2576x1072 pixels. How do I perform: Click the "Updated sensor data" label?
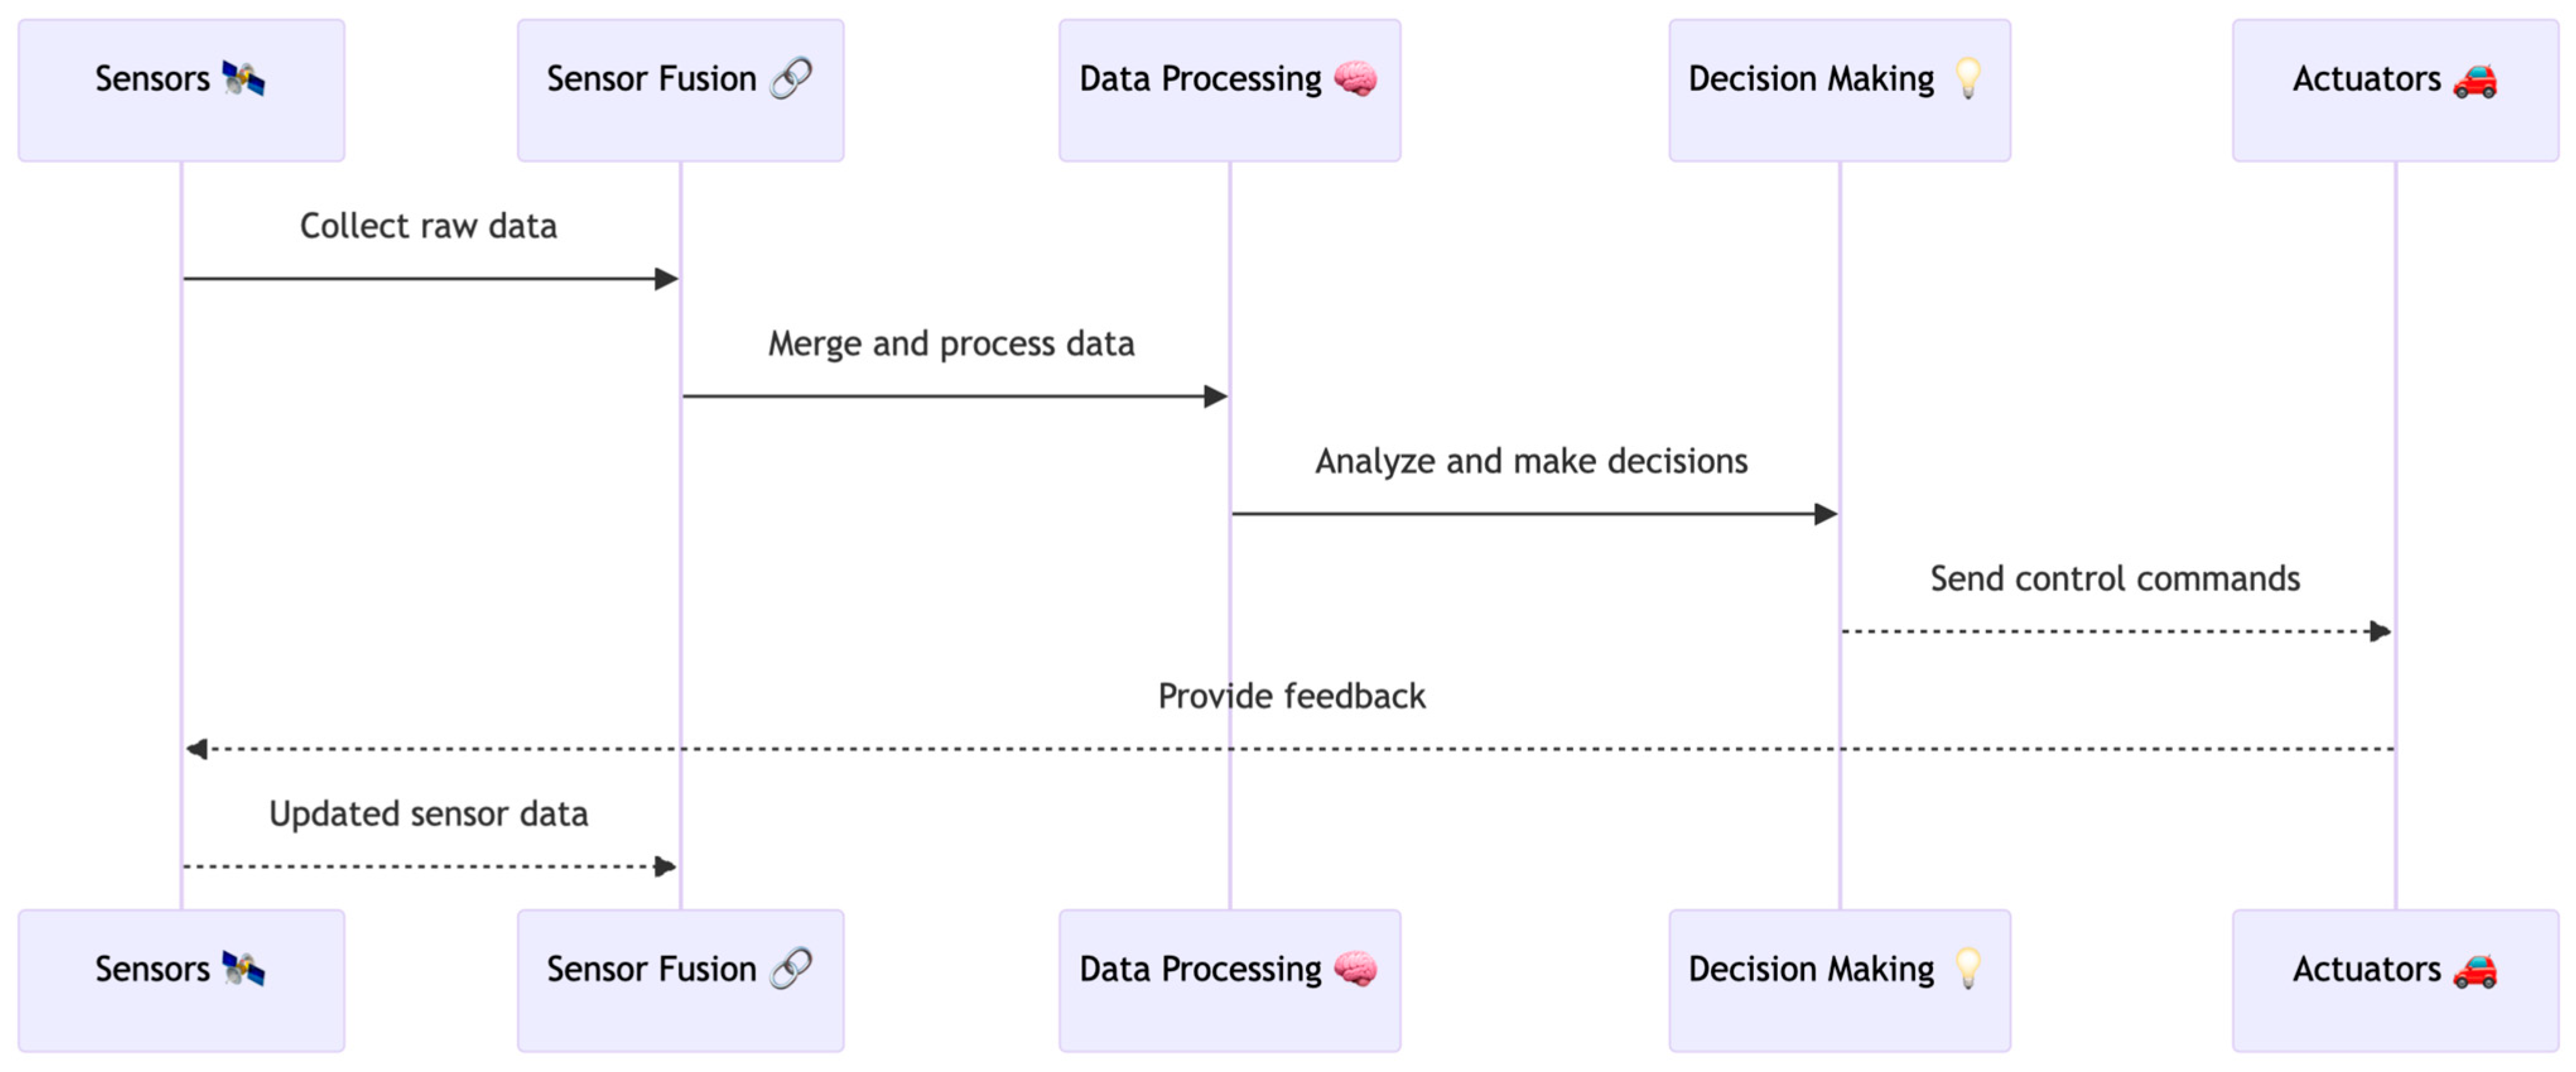point(428,814)
